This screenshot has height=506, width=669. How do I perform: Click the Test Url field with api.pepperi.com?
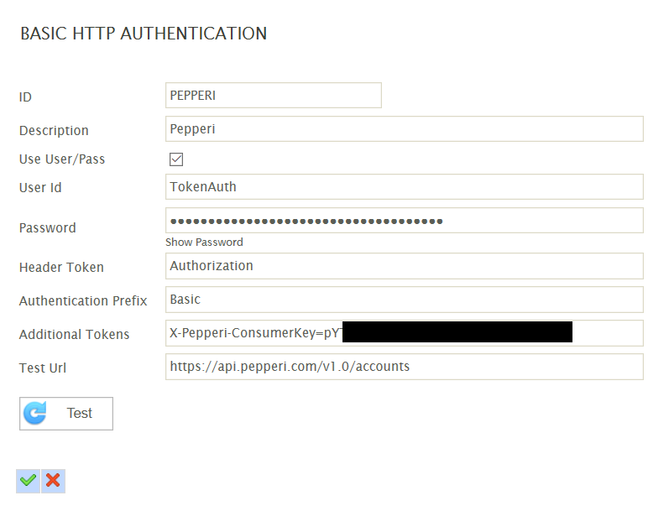click(x=405, y=367)
